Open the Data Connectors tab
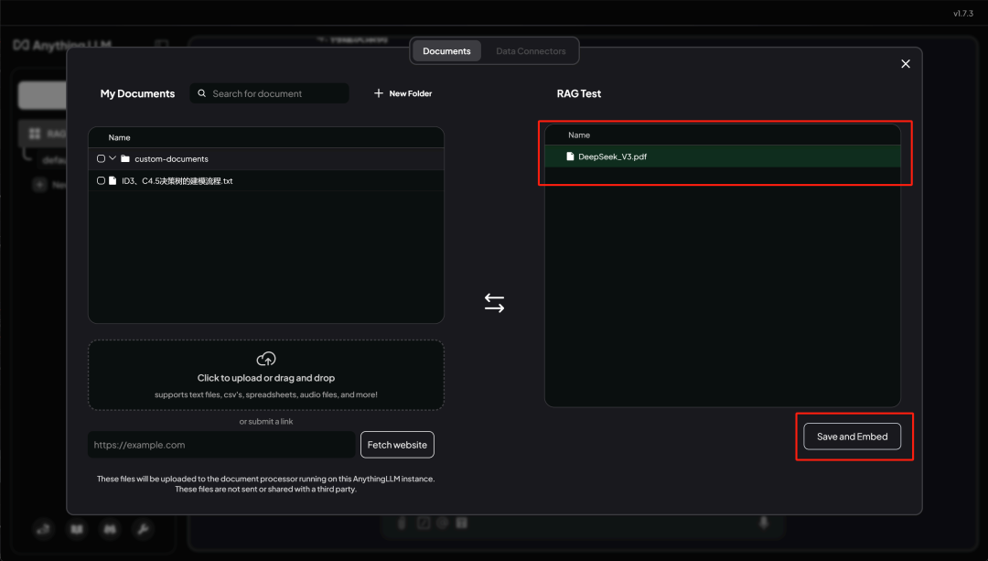988x561 pixels. pos(531,51)
